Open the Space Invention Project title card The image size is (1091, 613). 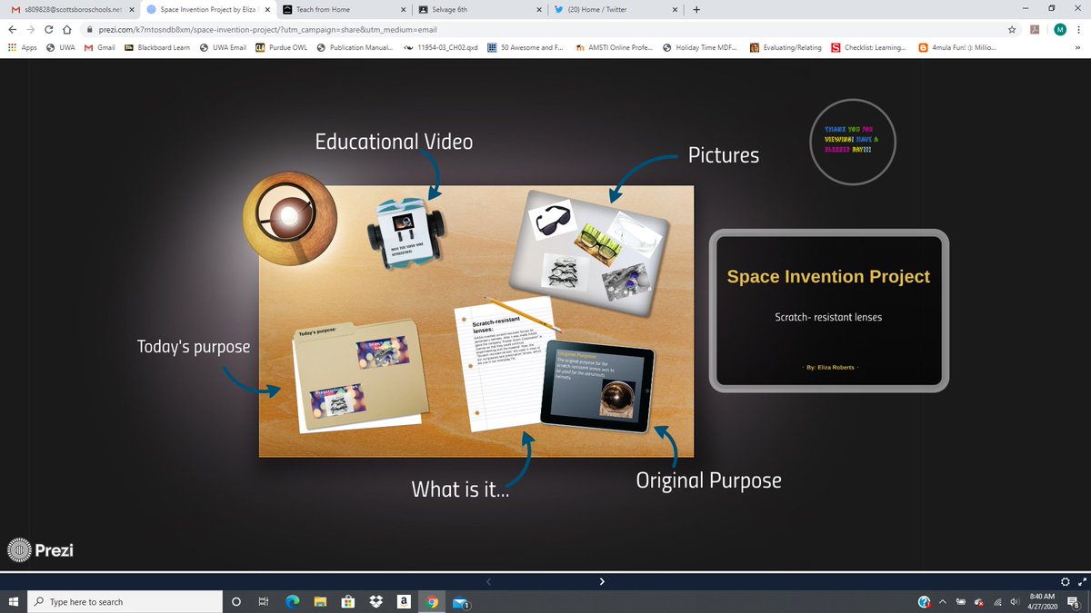pos(828,311)
